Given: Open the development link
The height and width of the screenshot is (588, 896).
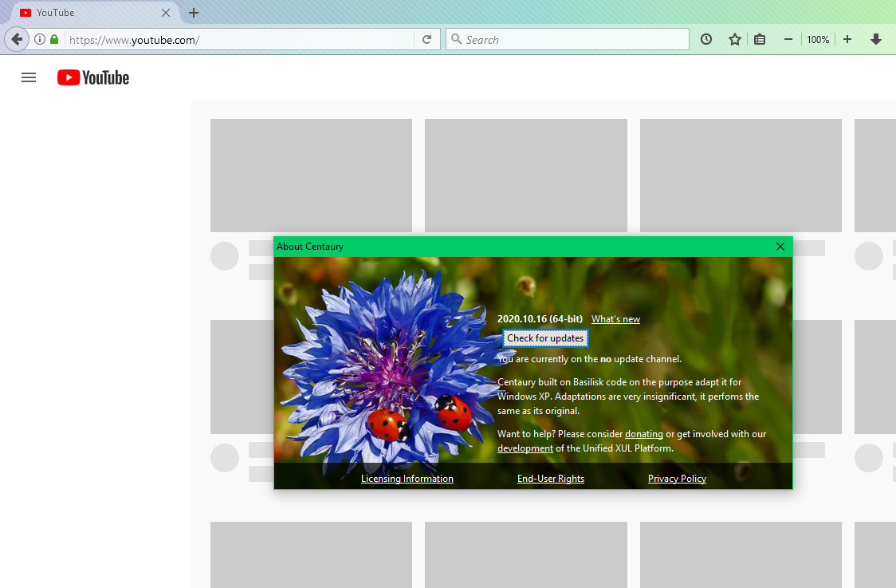Looking at the screenshot, I should coord(525,448).
